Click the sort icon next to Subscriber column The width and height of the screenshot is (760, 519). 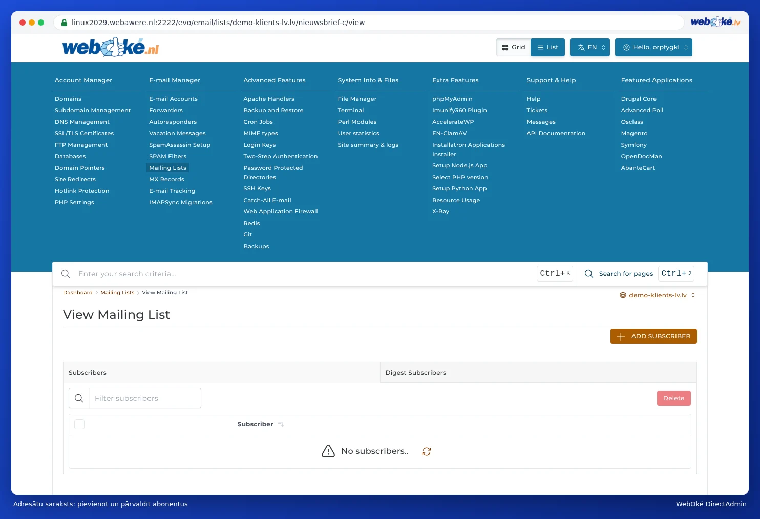[281, 424]
